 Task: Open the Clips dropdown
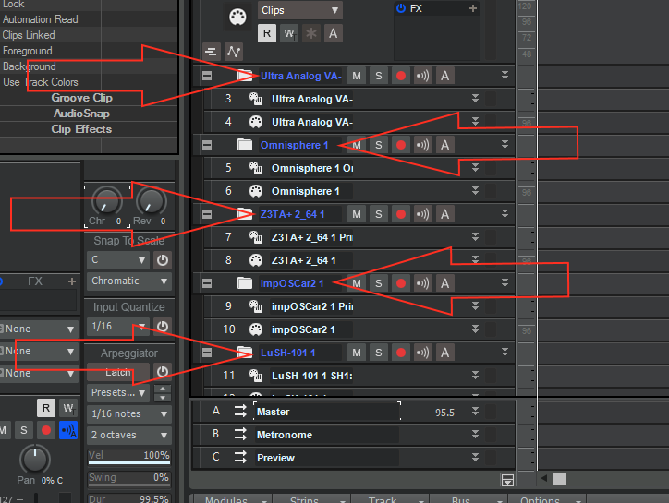(x=299, y=10)
